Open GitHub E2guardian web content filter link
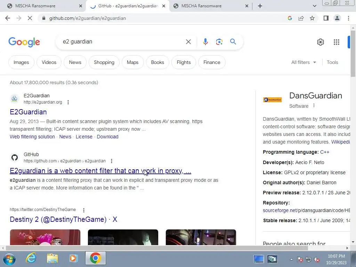Viewport: 356px width, 267px height. click(x=100, y=171)
